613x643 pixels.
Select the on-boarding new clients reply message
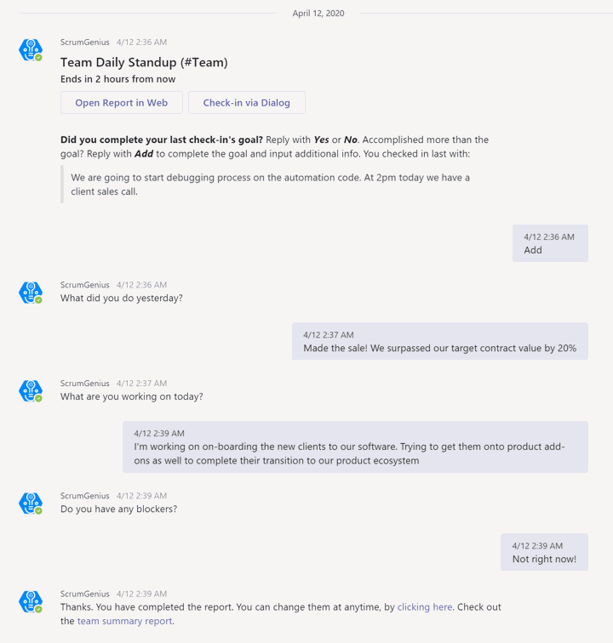[x=355, y=447]
